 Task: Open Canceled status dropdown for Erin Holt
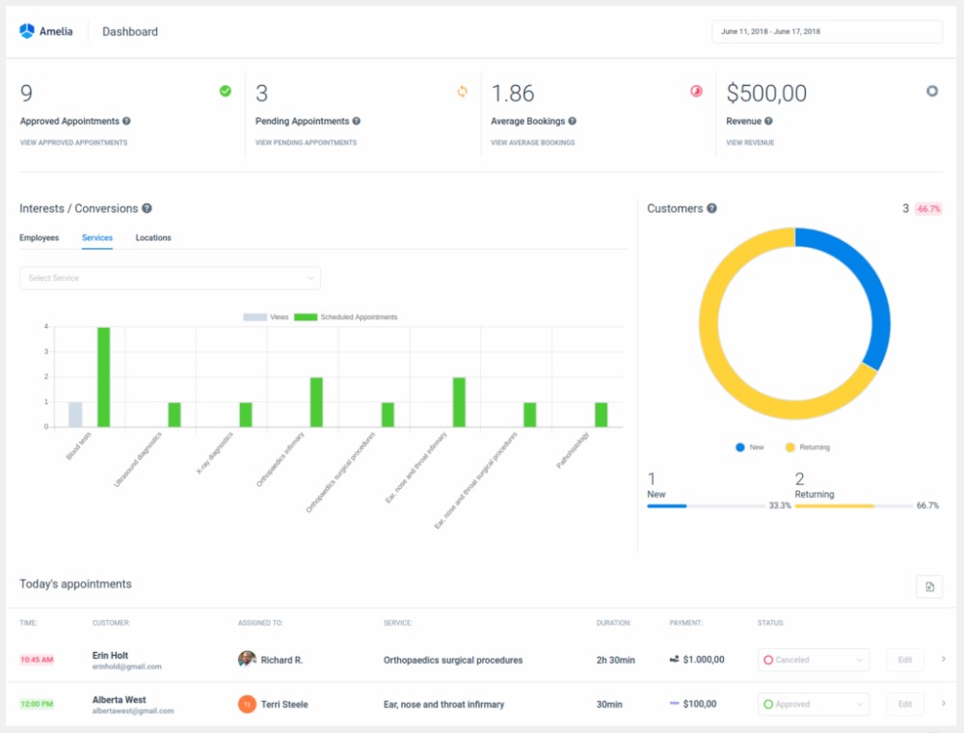pos(814,660)
